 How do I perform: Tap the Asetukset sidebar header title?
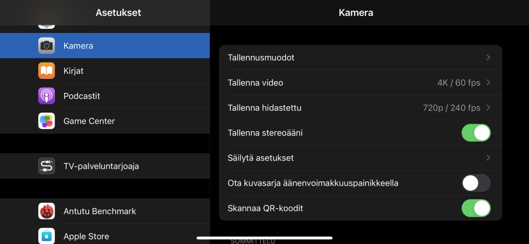[118, 13]
